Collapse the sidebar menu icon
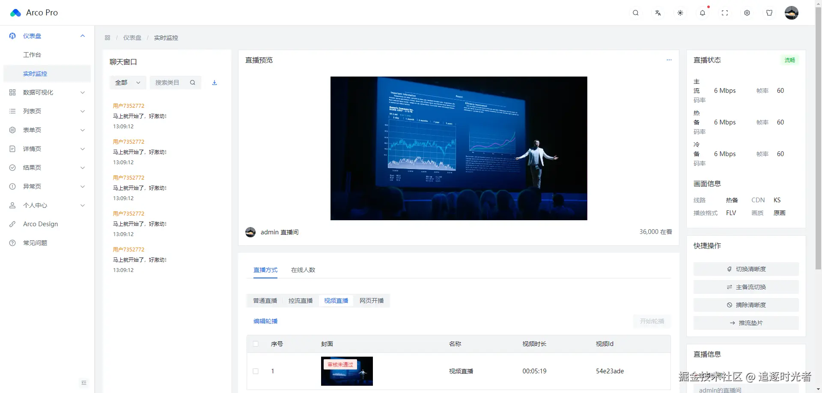Viewport: 822px width, 393px height. [x=84, y=383]
